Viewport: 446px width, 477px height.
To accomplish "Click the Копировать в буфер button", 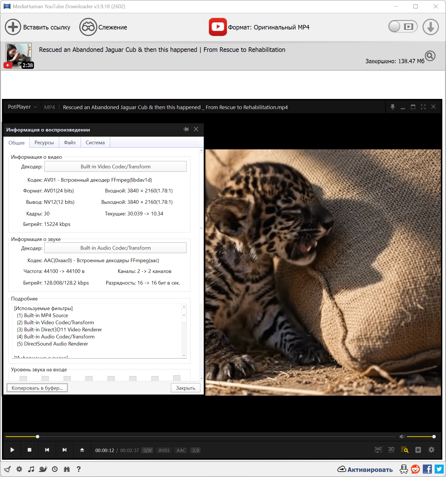I will [x=37, y=388].
